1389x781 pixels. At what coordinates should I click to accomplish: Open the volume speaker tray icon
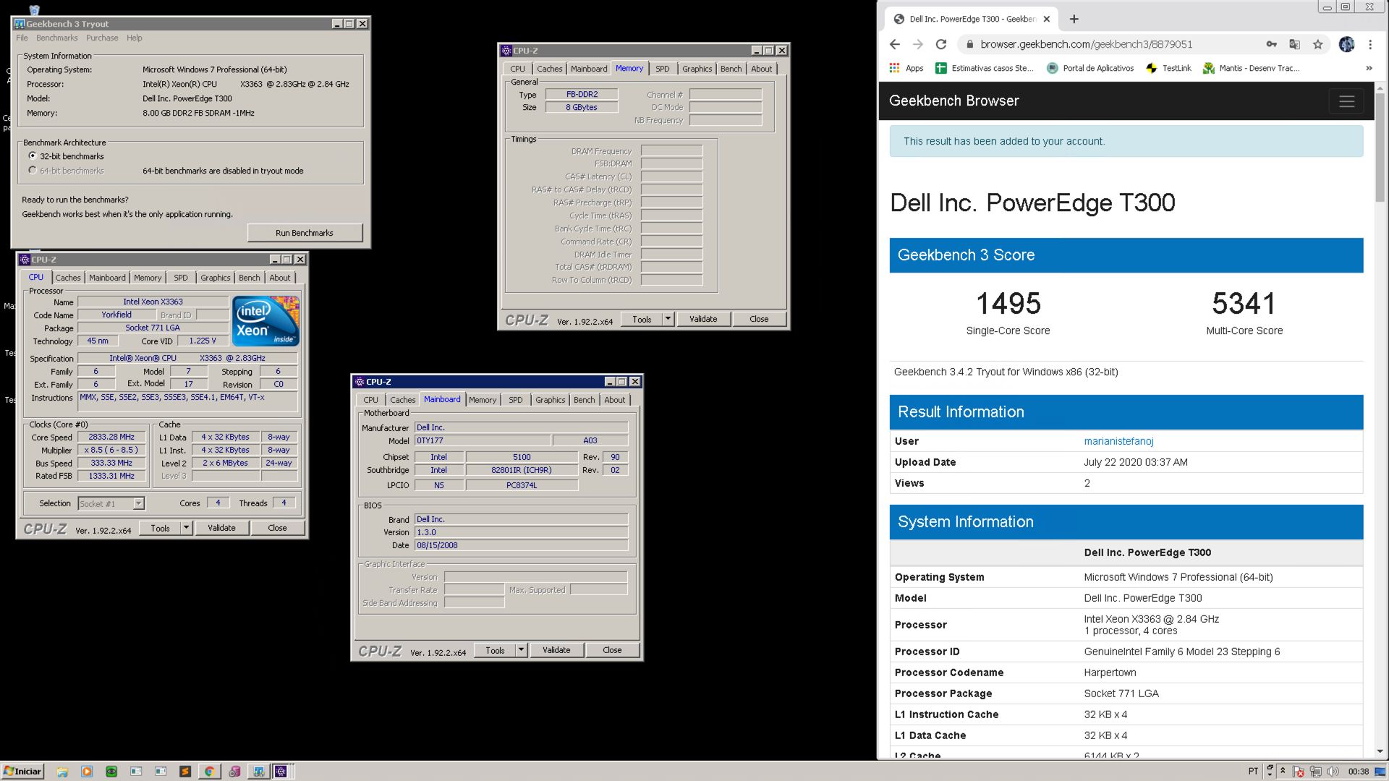(1333, 772)
